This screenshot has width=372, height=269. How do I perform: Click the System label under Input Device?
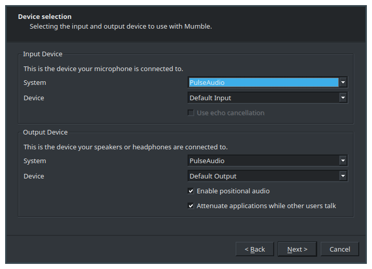tap(34, 83)
